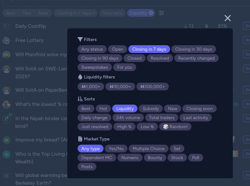
Task: Click the Random! dice sort option
Action: [175, 127]
